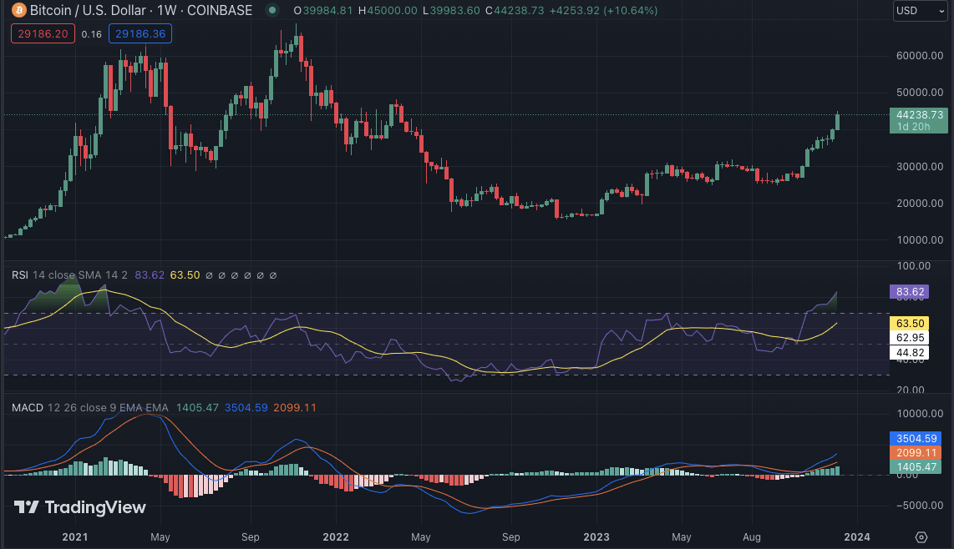This screenshot has height=549, width=954.
Task: Click the current price label 44238.73
Action: tap(919, 115)
